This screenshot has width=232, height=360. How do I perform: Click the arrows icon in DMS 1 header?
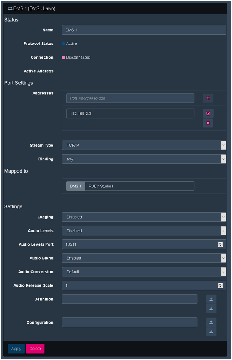tap(10, 8)
